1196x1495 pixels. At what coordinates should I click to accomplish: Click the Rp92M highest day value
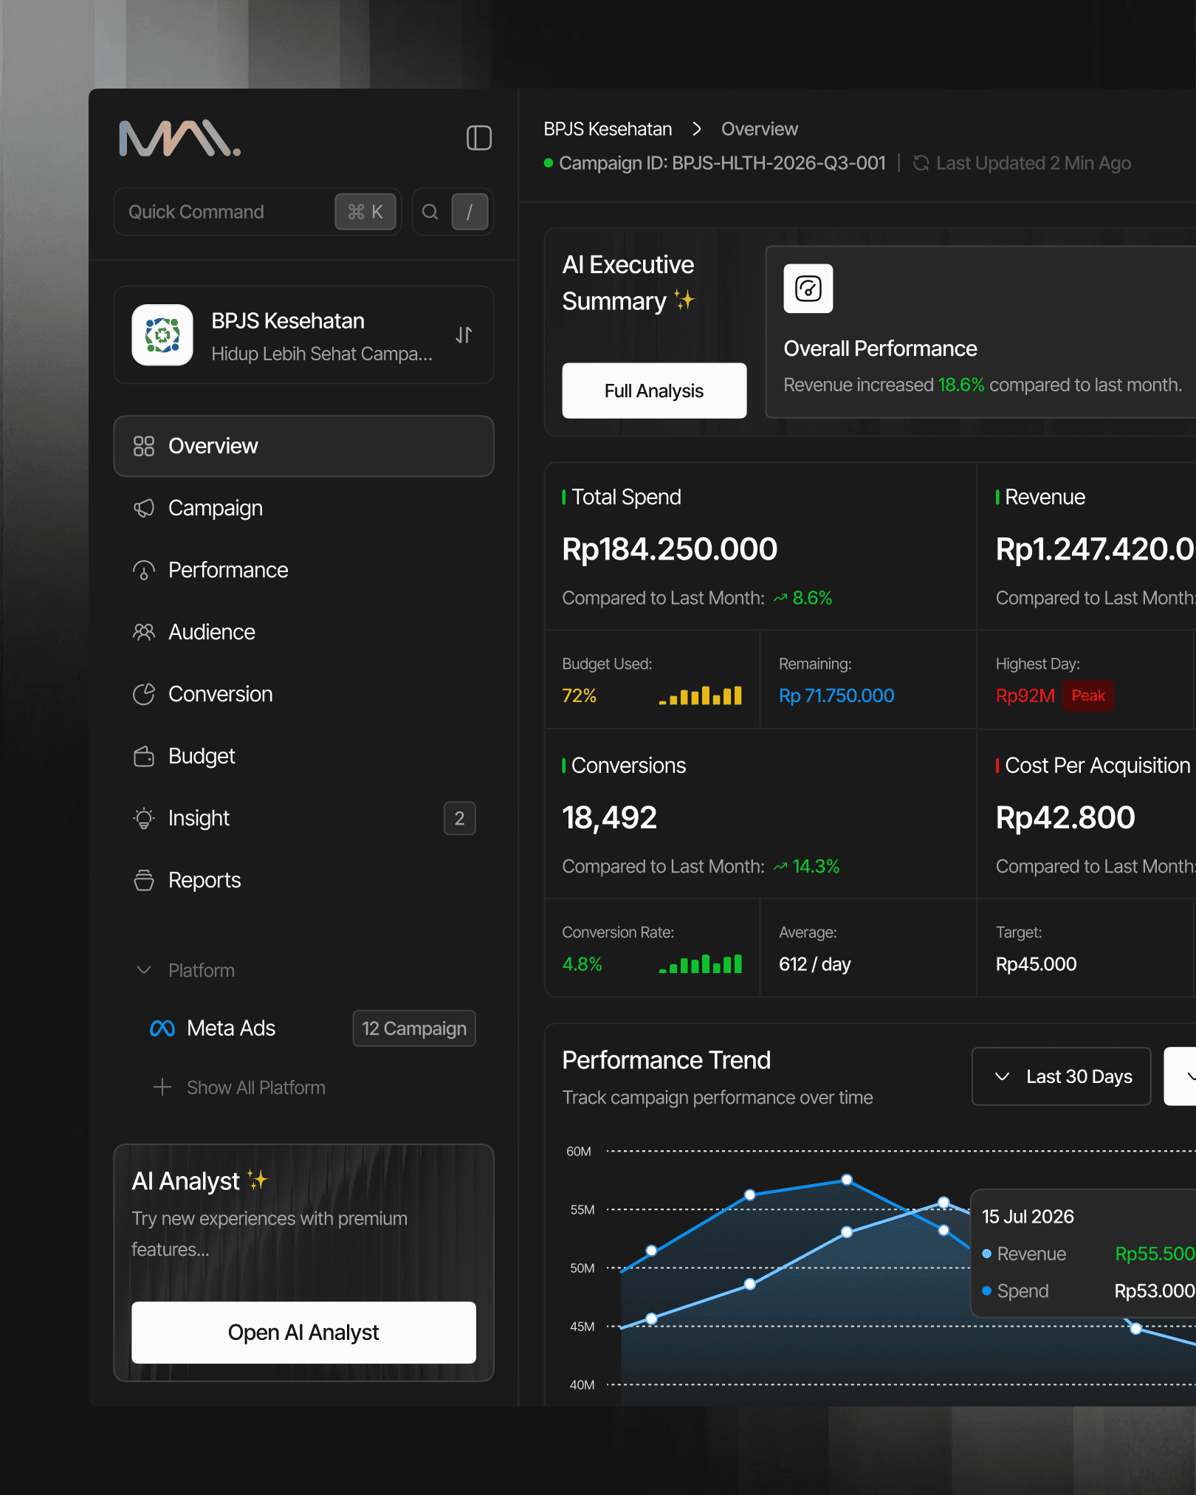1025,695
